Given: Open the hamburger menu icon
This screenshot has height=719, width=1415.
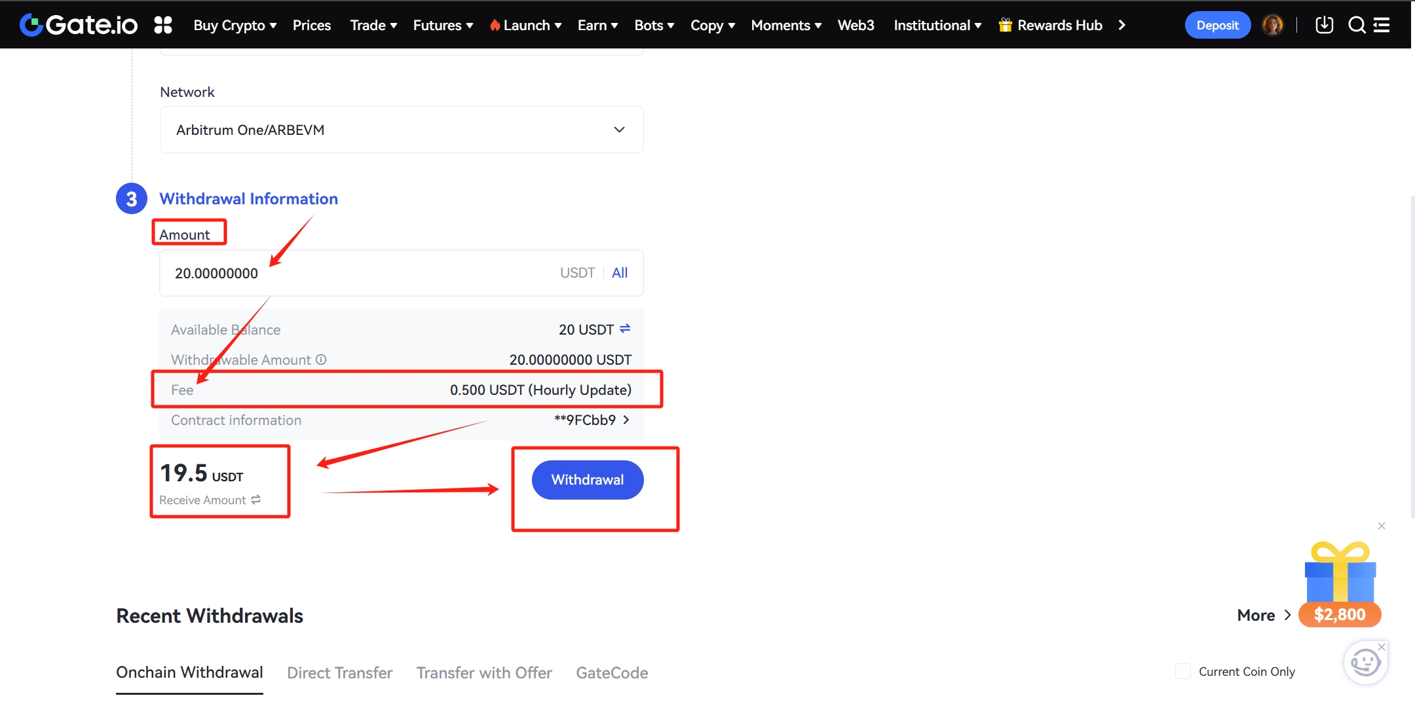Looking at the screenshot, I should (x=1382, y=25).
